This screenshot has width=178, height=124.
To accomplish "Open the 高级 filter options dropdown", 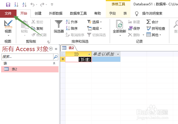I will click(x=94, y=28).
